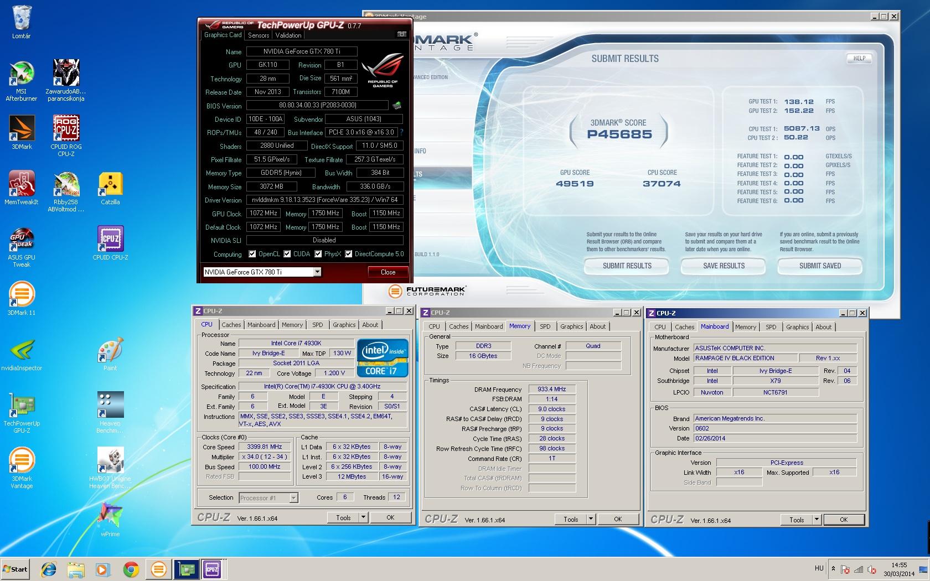Click the GPU-Z screenshot camera icon
Viewport: 930px width, 581px height.
point(401,34)
